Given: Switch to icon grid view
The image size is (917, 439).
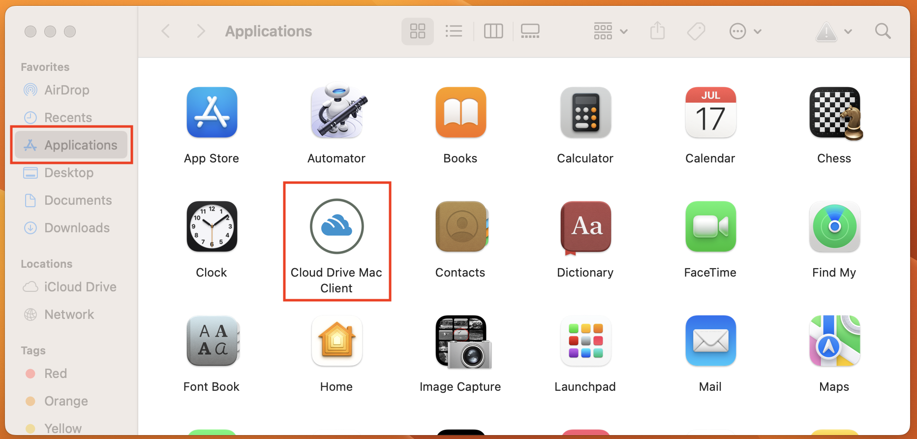Looking at the screenshot, I should [417, 31].
